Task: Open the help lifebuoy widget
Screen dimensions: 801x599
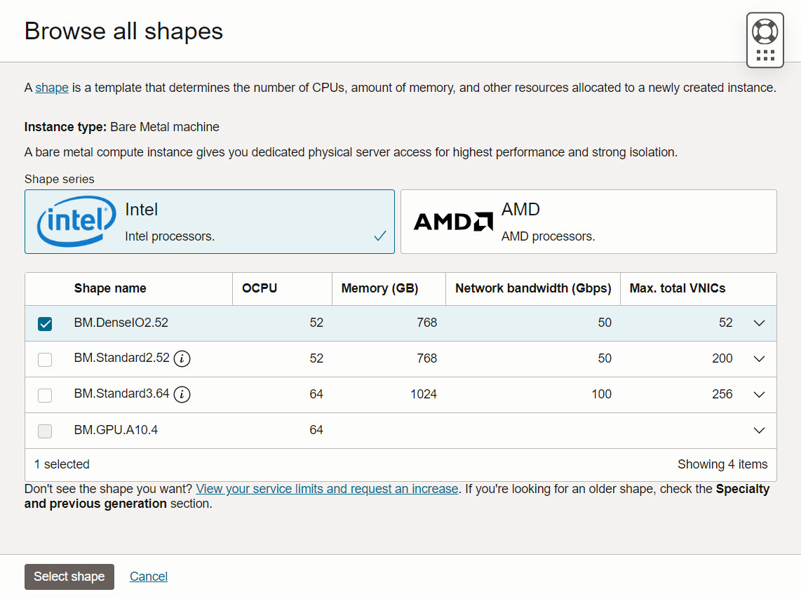Action: click(x=765, y=32)
